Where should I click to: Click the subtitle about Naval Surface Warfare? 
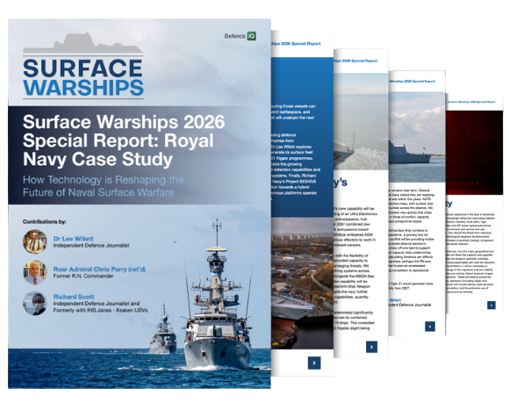104,186
